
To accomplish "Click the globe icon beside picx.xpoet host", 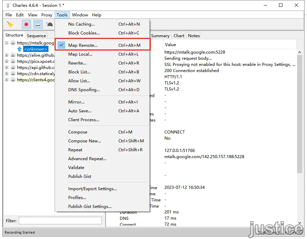I will click(13, 61).
